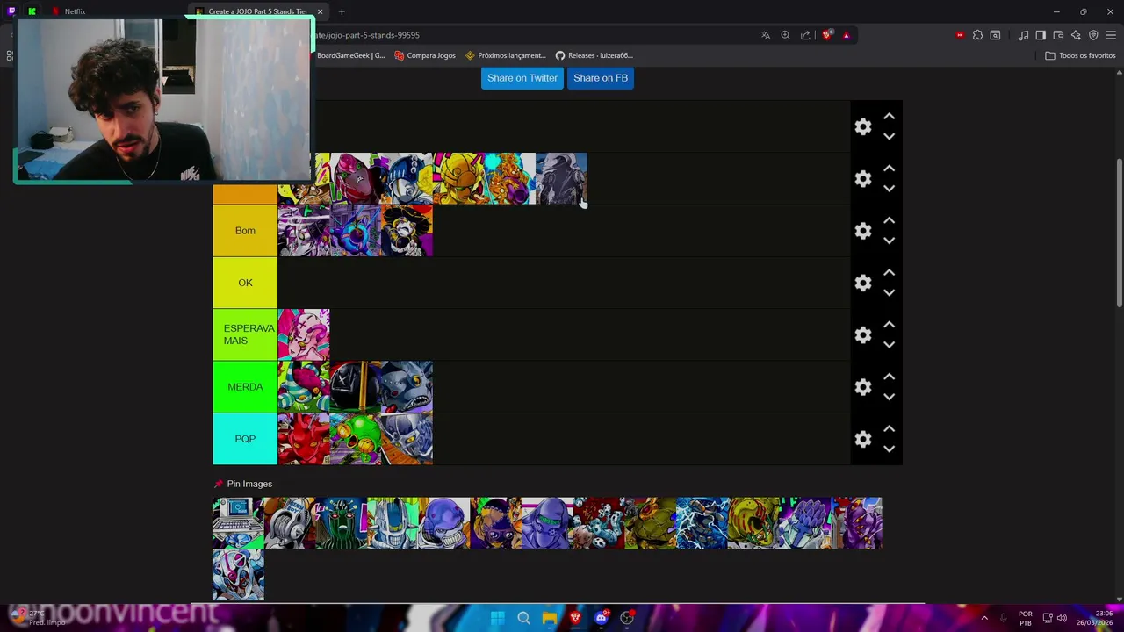This screenshot has height=632, width=1124.
Task: Move the ESPERAVA MAIS row up
Action: click(x=889, y=324)
